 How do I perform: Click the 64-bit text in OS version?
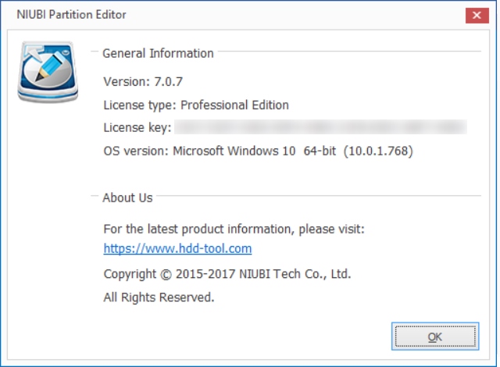(x=320, y=151)
